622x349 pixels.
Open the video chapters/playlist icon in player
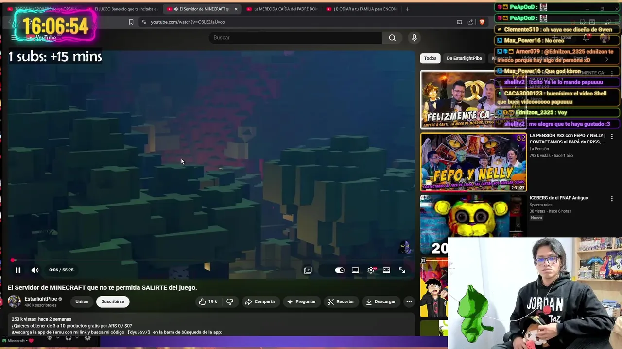(x=308, y=270)
